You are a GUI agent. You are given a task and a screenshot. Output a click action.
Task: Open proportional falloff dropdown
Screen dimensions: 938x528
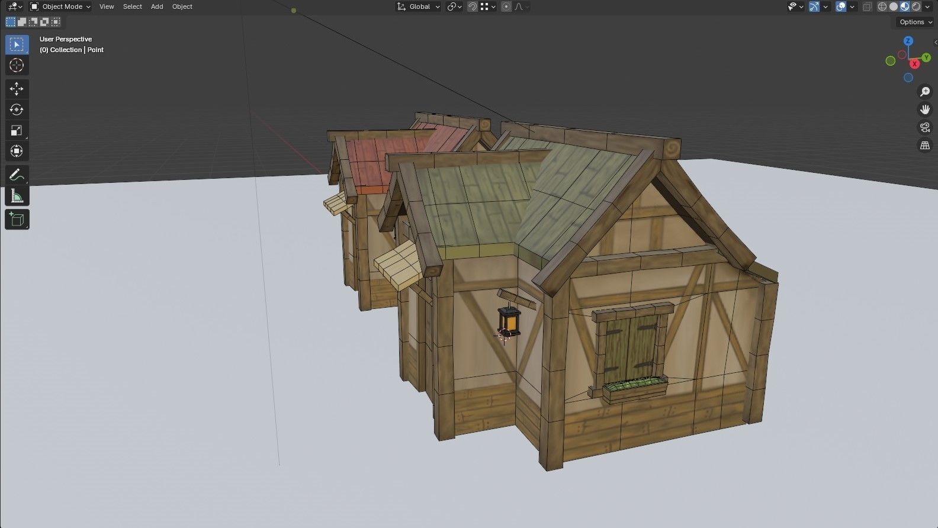pyautogui.click(x=522, y=7)
